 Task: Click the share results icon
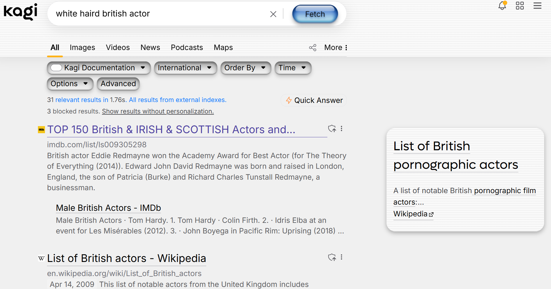[313, 48]
